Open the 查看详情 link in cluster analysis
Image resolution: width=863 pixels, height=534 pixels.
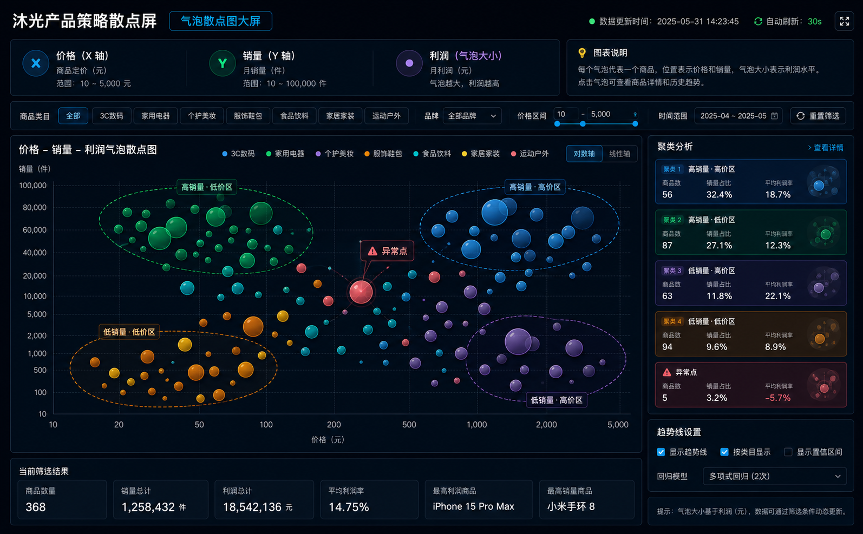[x=826, y=148]
